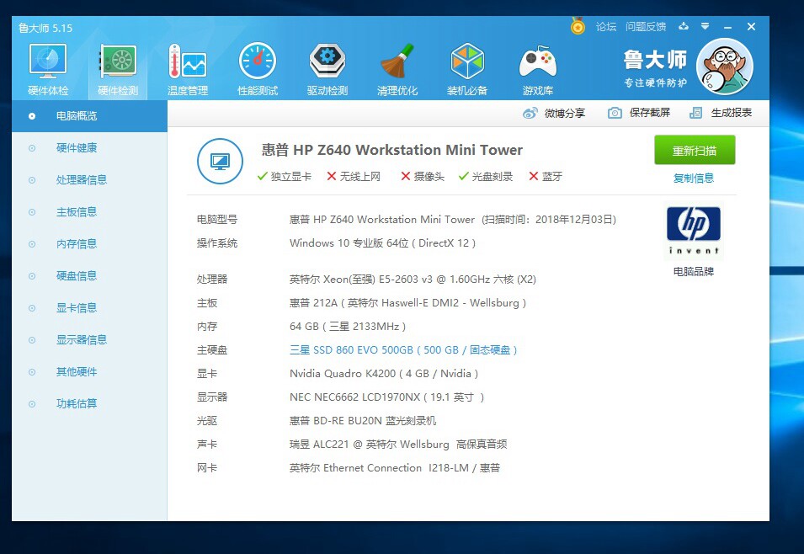Click the 独立显卡 check indicator
804x554 pixels.
click(x=285, y=177)
